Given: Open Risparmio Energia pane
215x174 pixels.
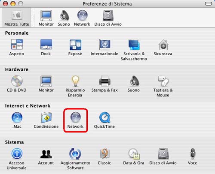Looking at the screenshot, I should coord(75,86).
